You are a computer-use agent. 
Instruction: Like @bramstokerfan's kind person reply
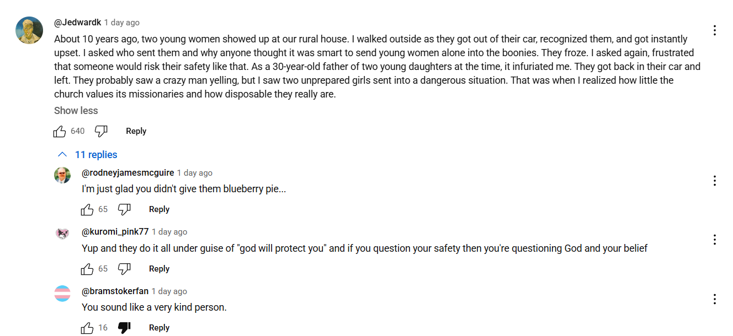coord(87,328)
